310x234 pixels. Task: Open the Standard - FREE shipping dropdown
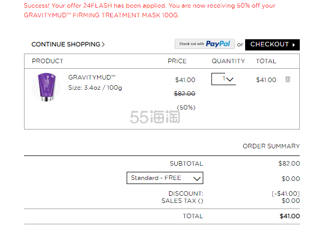165,178
